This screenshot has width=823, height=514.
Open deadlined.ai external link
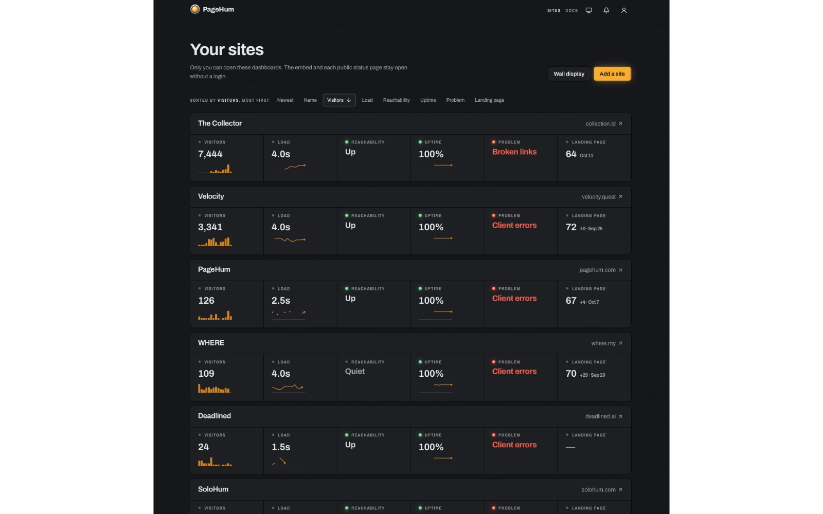[604, 416]
